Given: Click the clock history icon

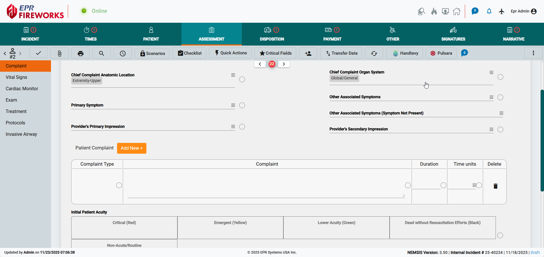Looking at the screenshot, I should (x=122, y=53).
